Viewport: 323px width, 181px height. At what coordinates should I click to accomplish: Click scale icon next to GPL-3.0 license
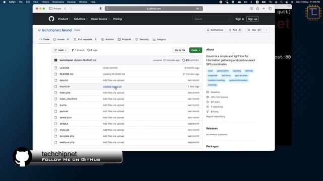tap(207, 97)
